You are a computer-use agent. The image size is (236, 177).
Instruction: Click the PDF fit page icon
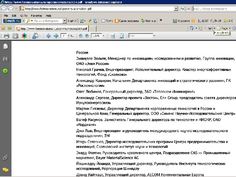point(121,36)
